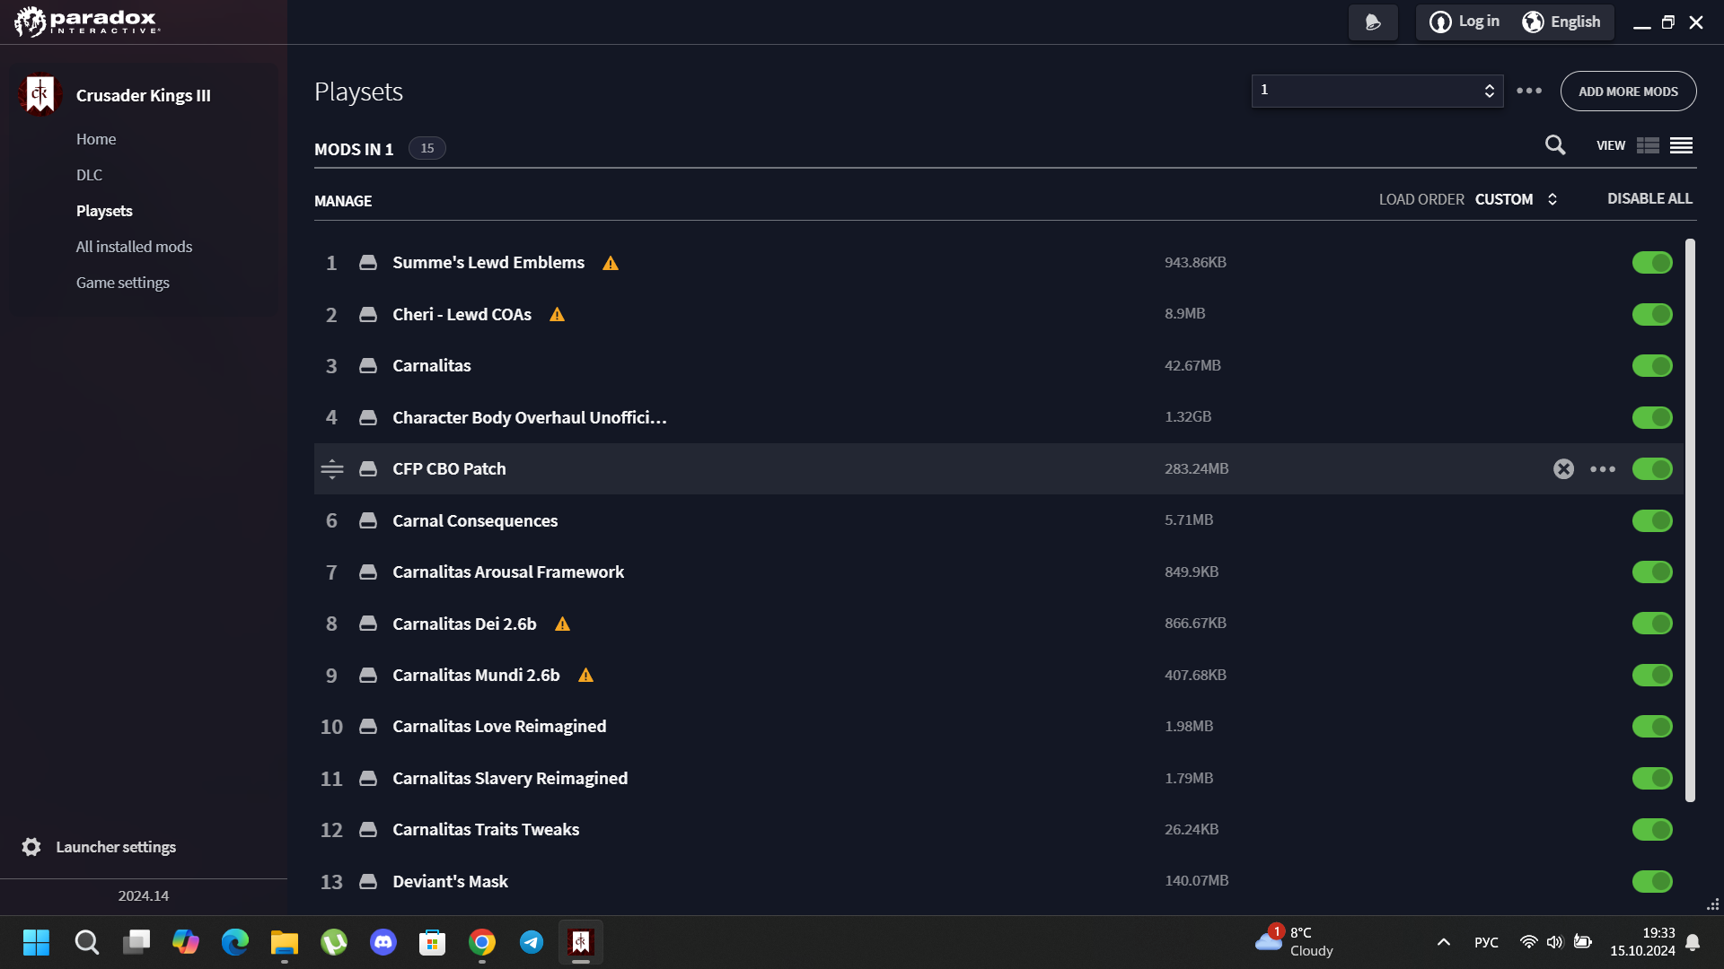
Task: Open Telegram from the taskbar
Action: point(532,942)
